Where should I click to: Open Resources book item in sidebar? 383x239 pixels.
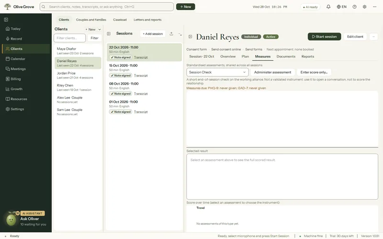pyautogui.click(x=26, y=99)
